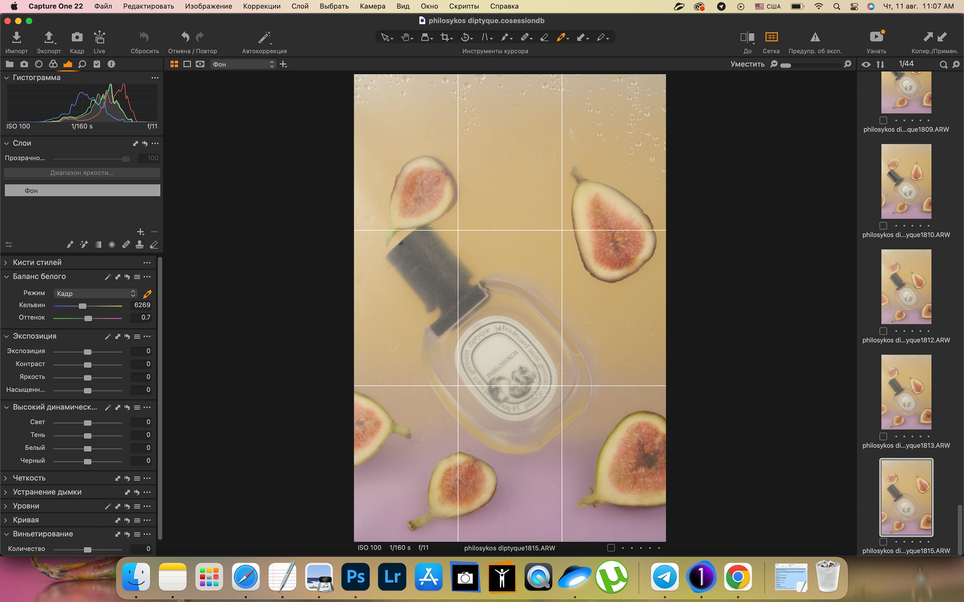Toggle Предупр. об эксп. exposure warning
The image size is (964, 602).
click(815, 37)
